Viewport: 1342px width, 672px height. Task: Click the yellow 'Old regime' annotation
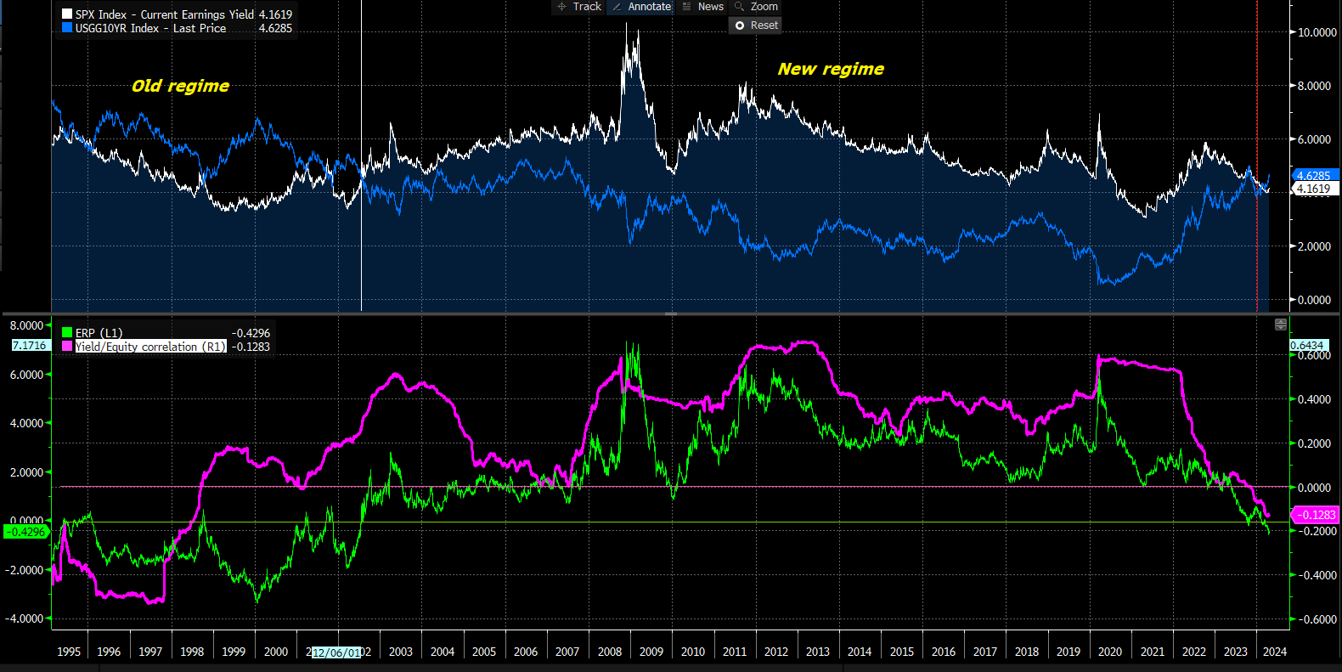click(180, 86)
